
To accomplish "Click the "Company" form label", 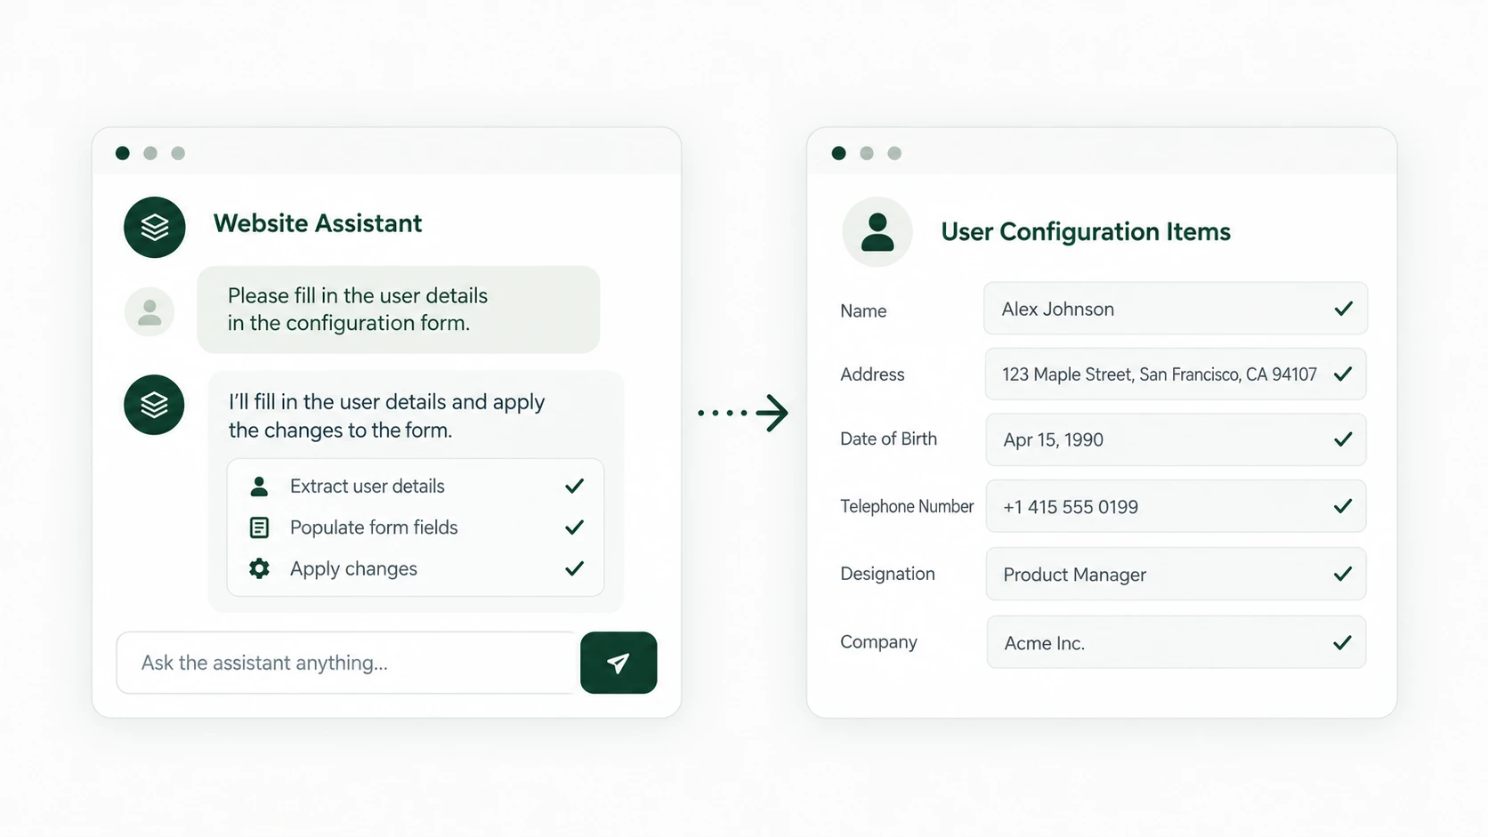I will pos(878,642).
